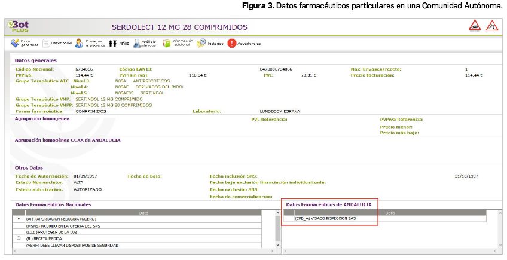The width and height of the screenshot is (507, 260).
Task: Open the Histórico clock icon
Action: (x=201, y=43)
